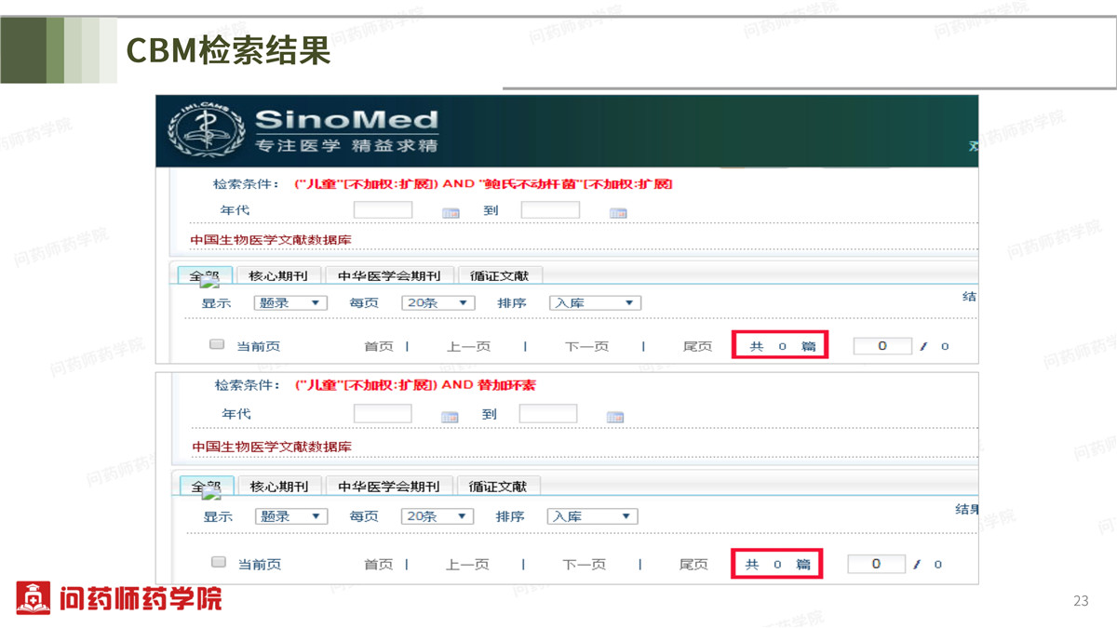Click the 共 0 篇 count in the 替加环素 results
Screen dimensions: 1117x628
coord(778,565)
